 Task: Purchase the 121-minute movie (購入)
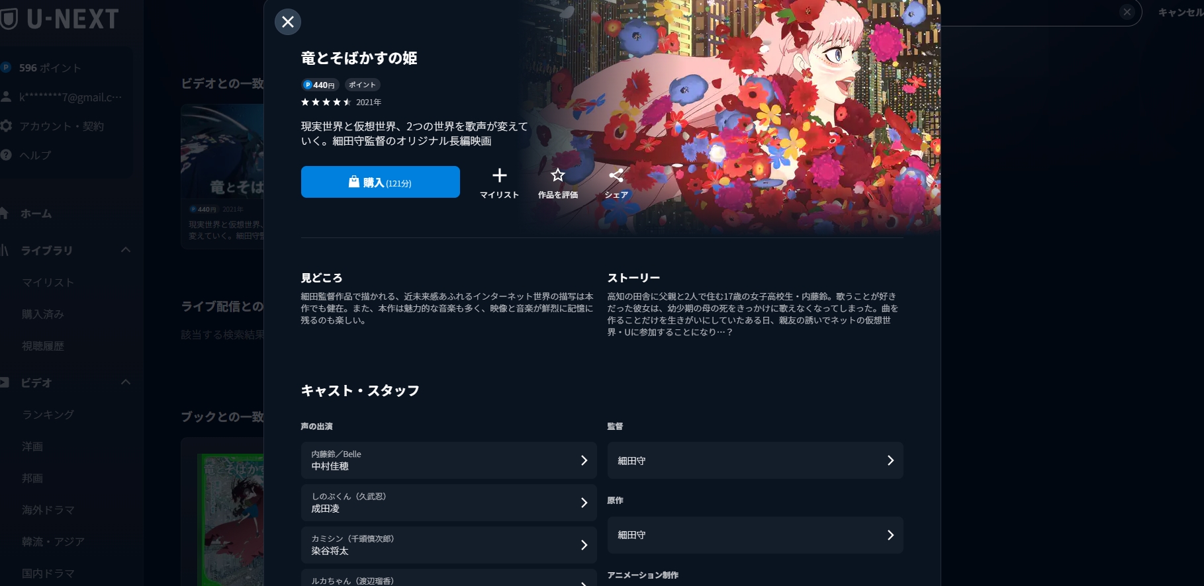tap(381, 182)
